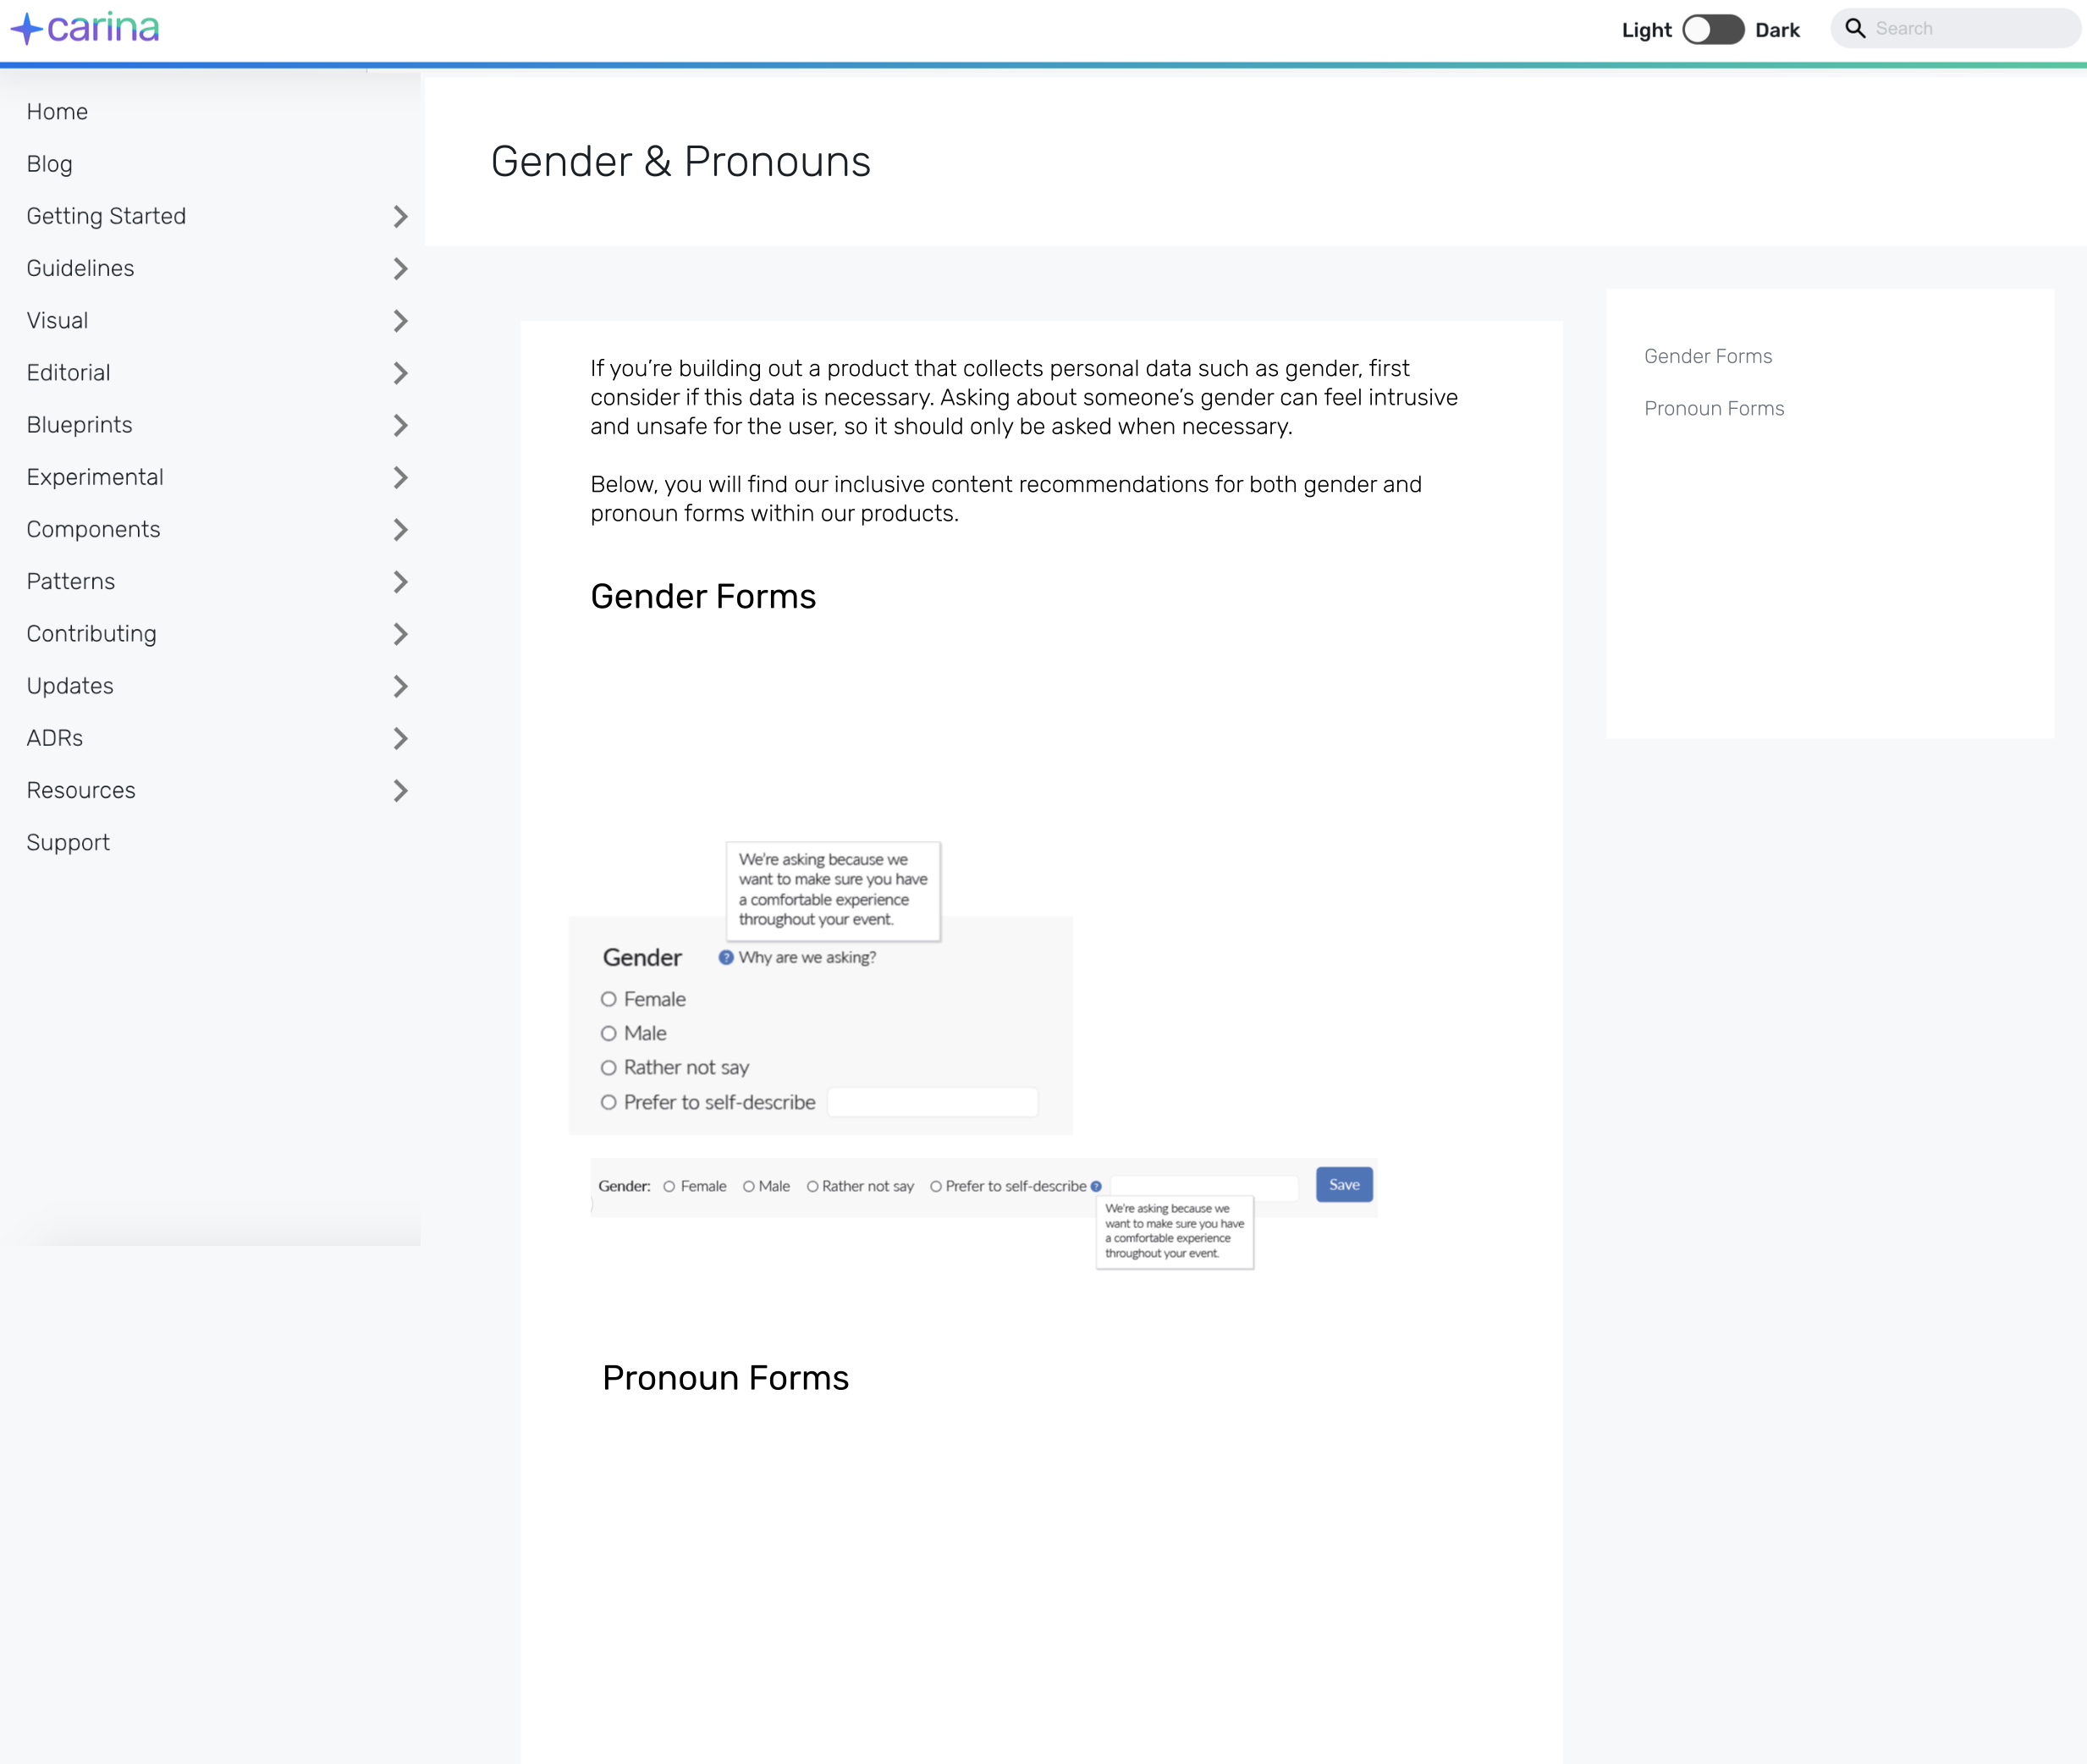Select Rather not say radio button
This screenshot has height=1764, width=2087.
(608, 1068)
